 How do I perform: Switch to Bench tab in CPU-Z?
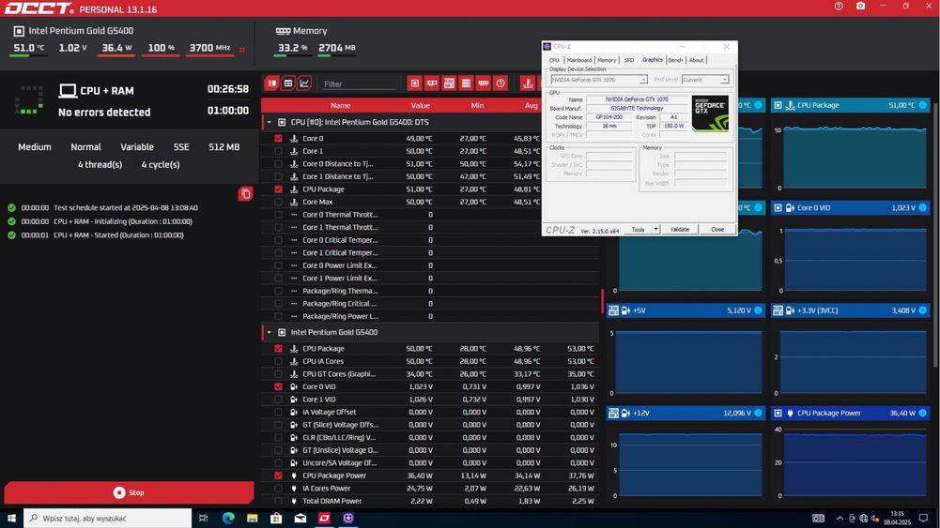pos(675,60)
